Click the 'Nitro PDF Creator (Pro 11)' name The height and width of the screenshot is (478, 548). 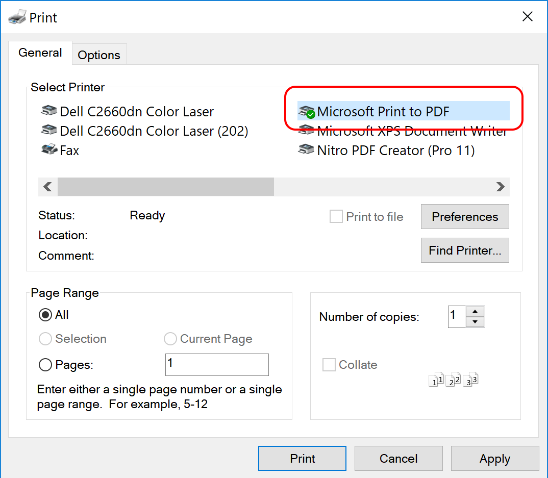(x=395, y=150)
